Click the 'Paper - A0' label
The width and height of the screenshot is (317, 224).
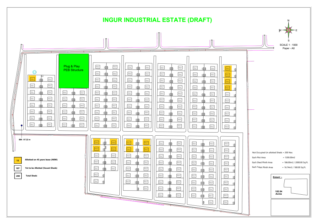click(x=288, y=48)
